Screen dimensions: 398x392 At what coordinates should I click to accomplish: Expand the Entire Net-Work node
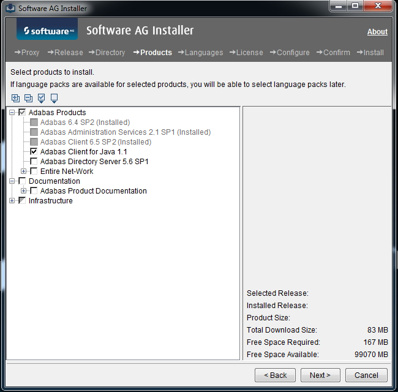point(24,171)
